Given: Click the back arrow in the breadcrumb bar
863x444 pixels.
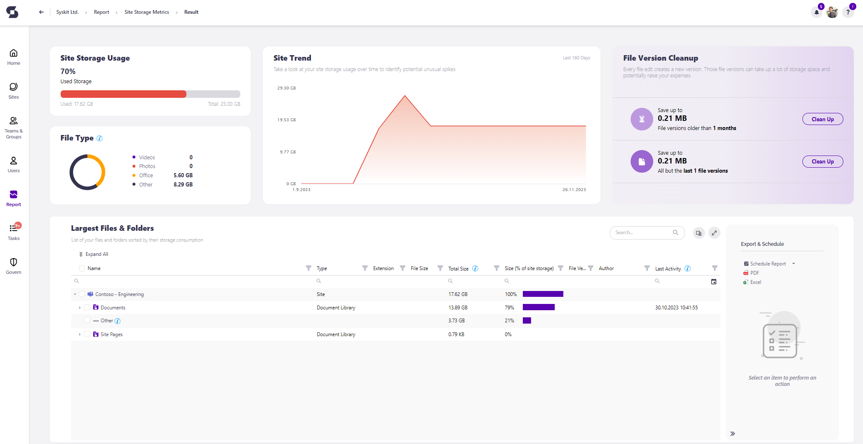Looking at the screenshot, I should 41,12.
